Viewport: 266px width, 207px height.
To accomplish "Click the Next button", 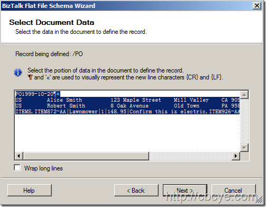I will [x=185, y=191].
